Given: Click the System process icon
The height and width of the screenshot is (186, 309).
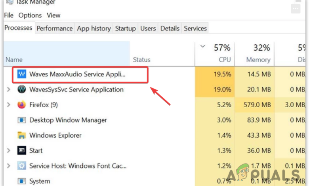Looking at the screenshot, I should tap(21, 181).
